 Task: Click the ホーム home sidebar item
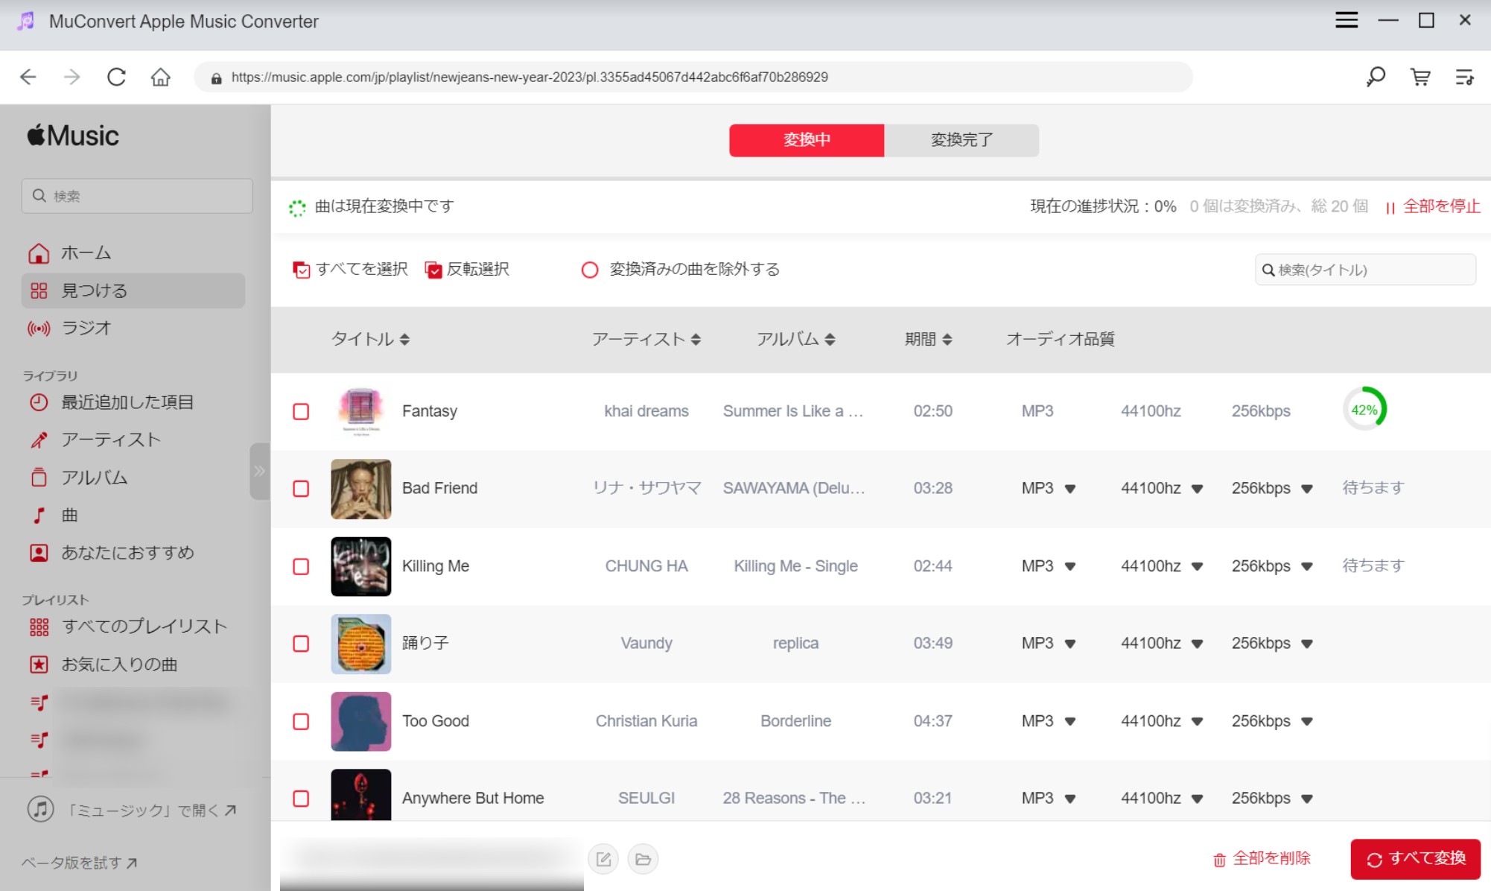point(133,253)
